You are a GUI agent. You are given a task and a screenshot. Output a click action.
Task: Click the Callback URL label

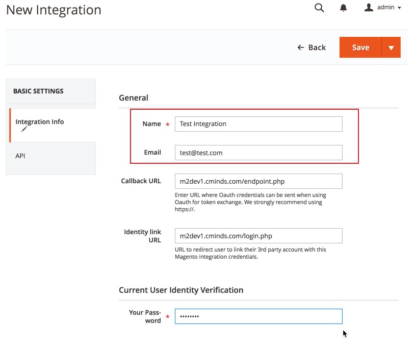pyautogui.click(x=141, y=181)
